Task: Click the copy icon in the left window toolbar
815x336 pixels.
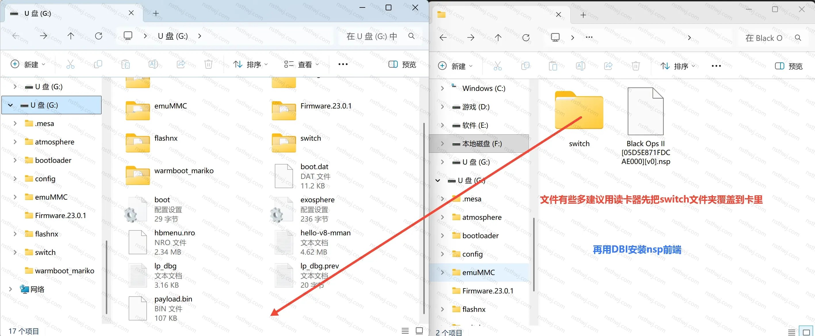Action: (x=98, y=64)
